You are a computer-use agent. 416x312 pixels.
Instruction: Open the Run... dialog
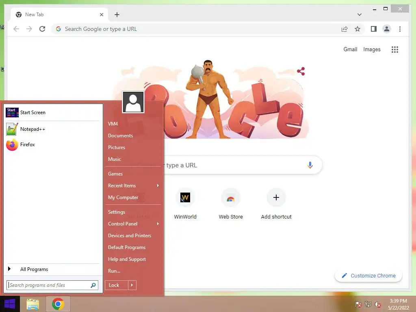click(x=114, y=271)
